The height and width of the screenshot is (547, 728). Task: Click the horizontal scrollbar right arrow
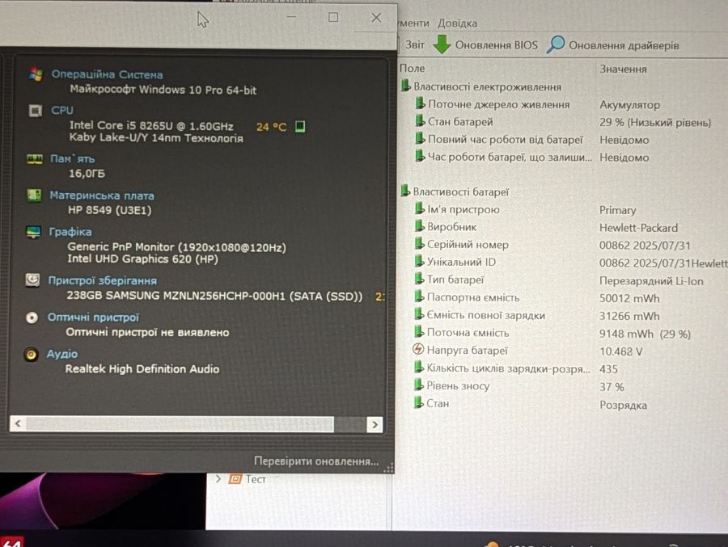375,424
